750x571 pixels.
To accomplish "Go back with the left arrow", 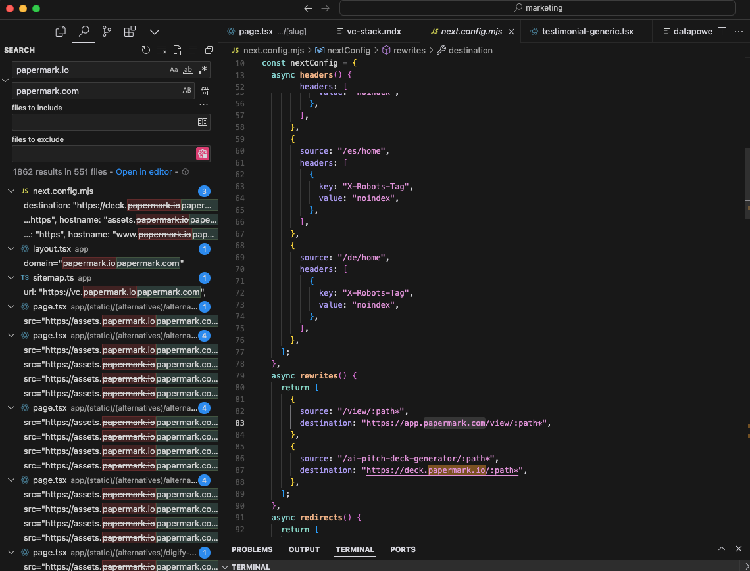I will (x=309, y=8).
